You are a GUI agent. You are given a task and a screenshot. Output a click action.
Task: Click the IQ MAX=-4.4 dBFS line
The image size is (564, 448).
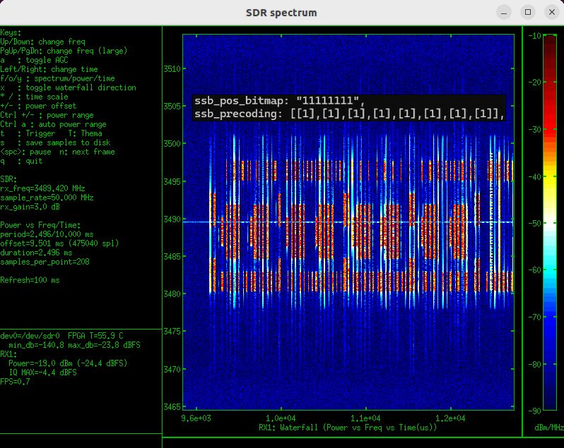pyautogui.click(x=42, y=373)
